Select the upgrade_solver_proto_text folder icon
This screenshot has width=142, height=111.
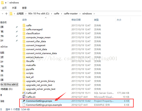pos(24,89)
